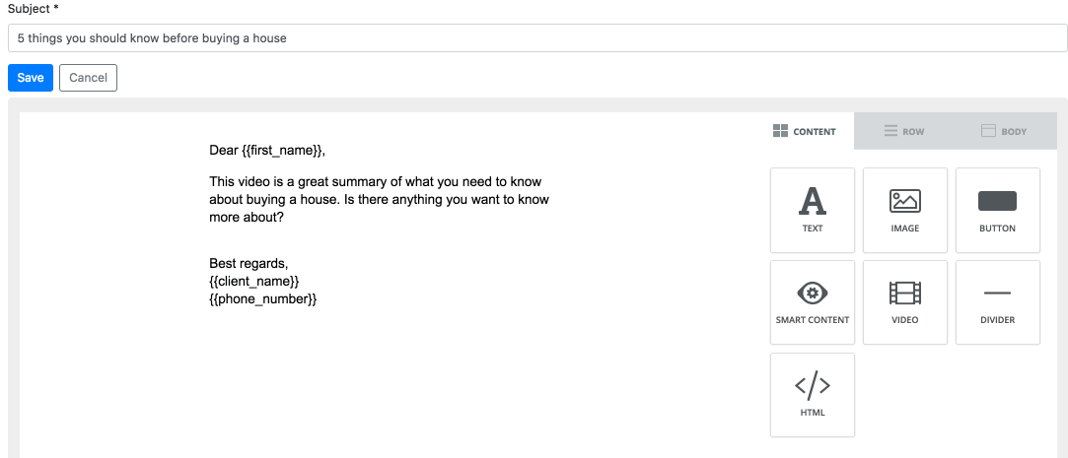The width and height of the screenshot is (1068, 458).
Task: Cancel editing the email template
Action: tap(88, 78)
